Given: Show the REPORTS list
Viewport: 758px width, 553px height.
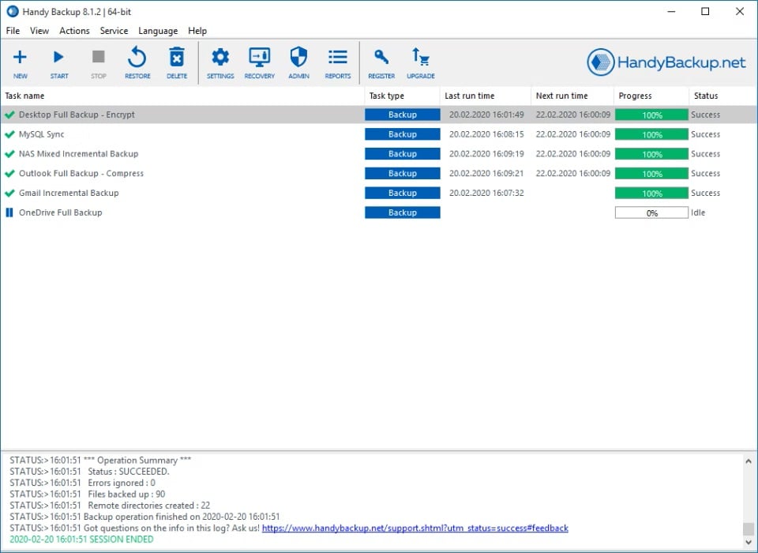Looking at the screenshot, I should coord(338,63).
